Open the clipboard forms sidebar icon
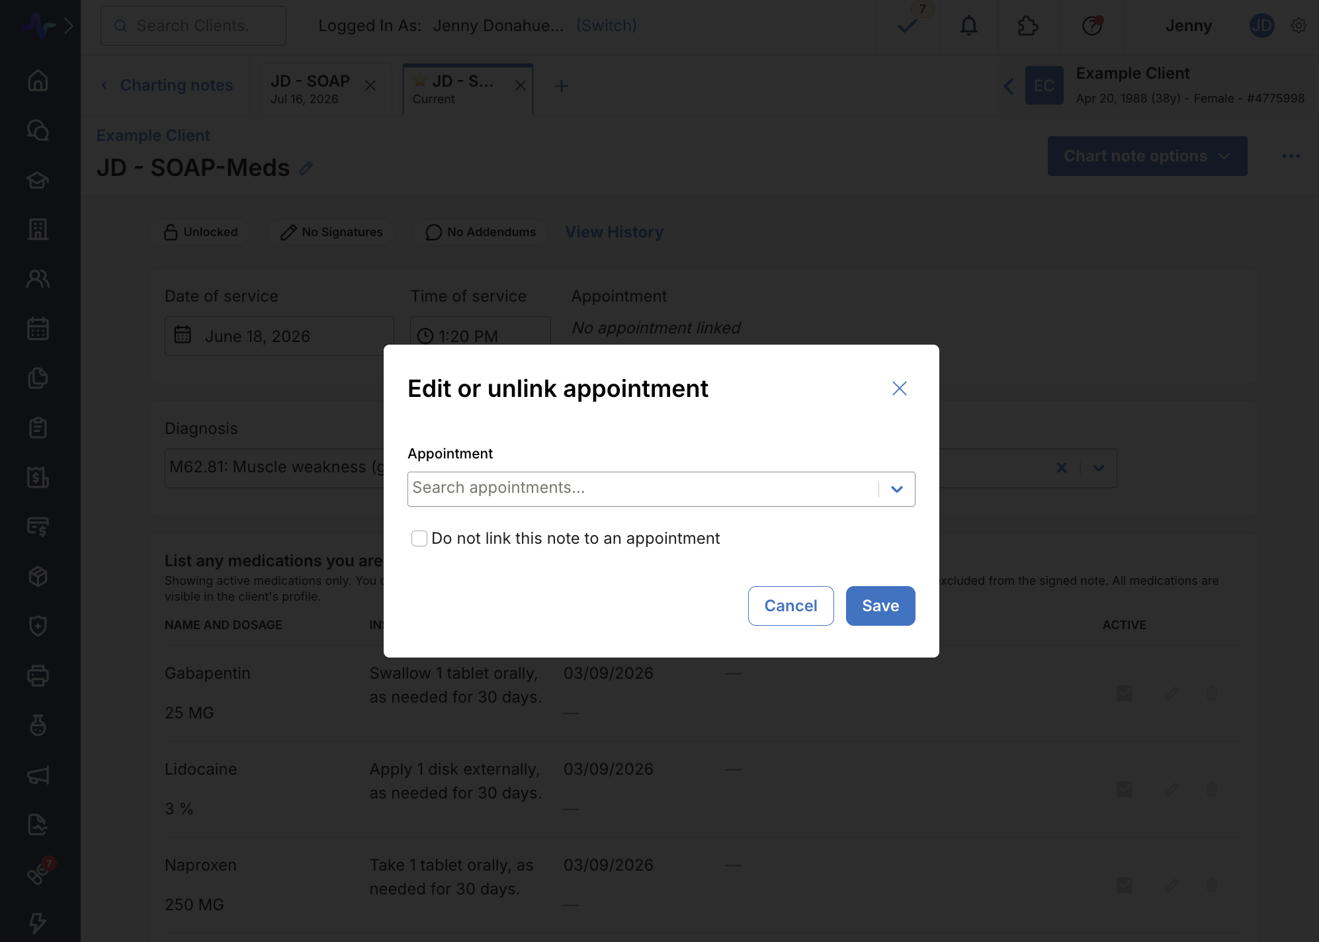 38,428
